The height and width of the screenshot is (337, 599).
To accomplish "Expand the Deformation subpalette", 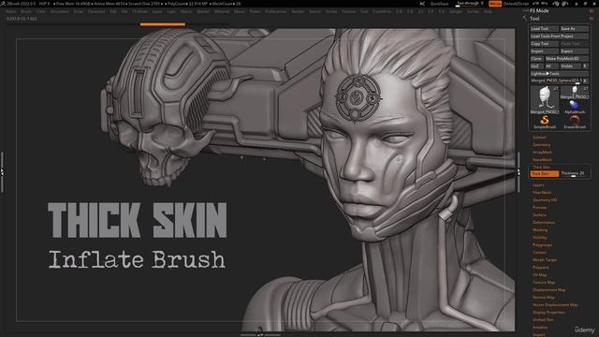I will click(544, 223).
